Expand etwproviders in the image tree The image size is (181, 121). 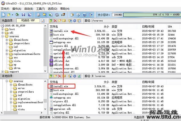point(7,43)
